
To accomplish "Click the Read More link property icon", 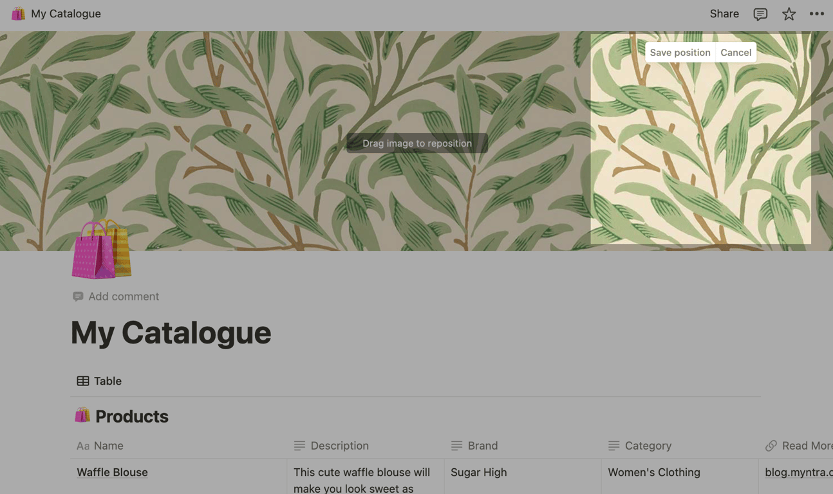I will click(771, 446).
